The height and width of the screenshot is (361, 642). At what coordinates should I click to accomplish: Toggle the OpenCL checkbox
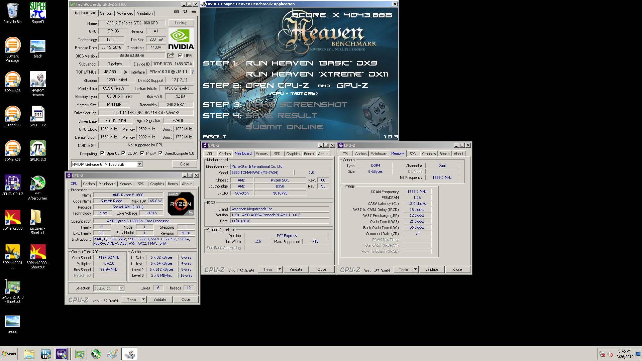(x=102, y=153)
